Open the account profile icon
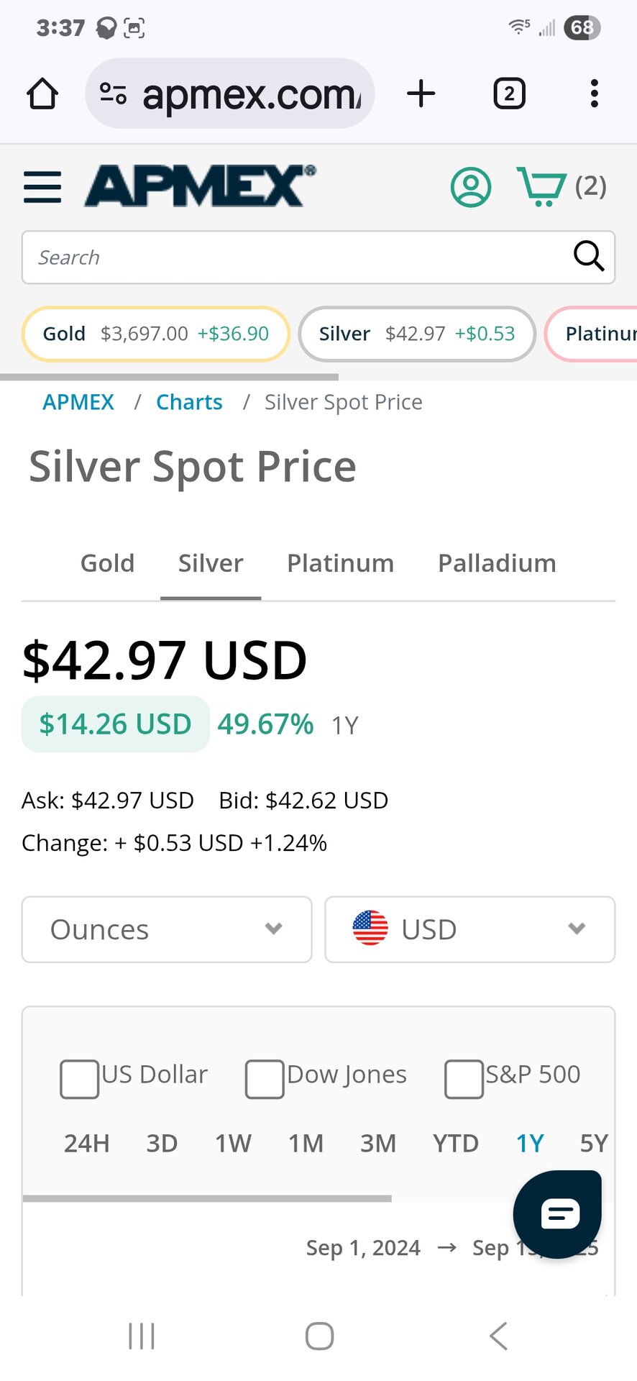This screenshot has height=1381, width=637. point(470,187)
